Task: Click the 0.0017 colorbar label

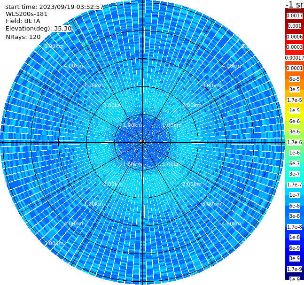Action: [295, 15]
